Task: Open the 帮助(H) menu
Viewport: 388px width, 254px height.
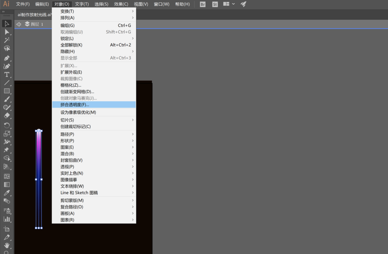Action: click(x=182, y=4)
